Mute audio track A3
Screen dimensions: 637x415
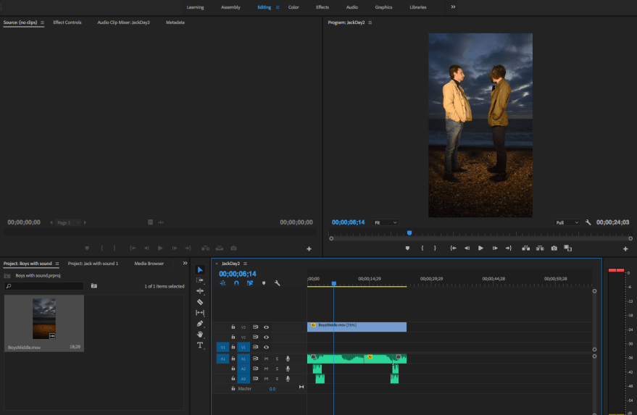(x=266, y=379)
